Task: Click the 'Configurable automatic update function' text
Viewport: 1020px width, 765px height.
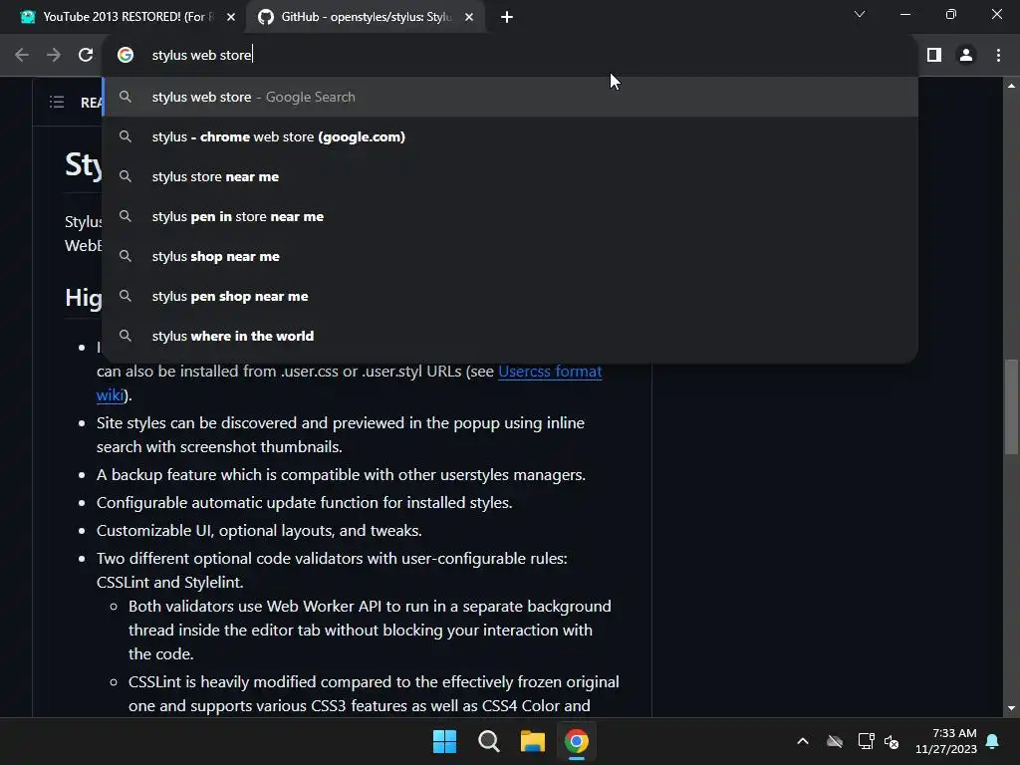Action: coord(305,503)
